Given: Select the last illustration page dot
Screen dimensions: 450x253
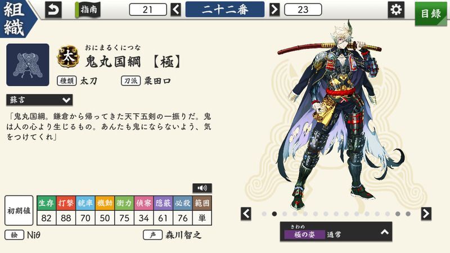Looking at the screenshot, I should click(x=408, y=214).
